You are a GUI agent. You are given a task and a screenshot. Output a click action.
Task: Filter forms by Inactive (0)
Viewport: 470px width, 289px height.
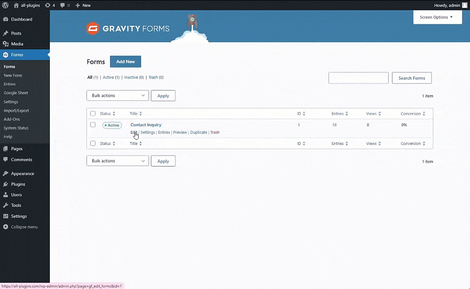tap(134, 77)
